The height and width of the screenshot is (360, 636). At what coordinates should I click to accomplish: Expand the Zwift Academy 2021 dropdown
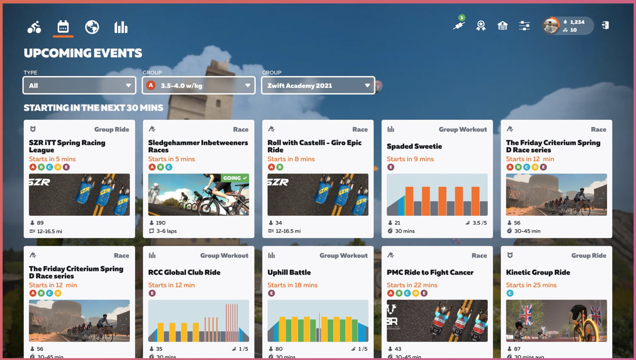point(317,86)
